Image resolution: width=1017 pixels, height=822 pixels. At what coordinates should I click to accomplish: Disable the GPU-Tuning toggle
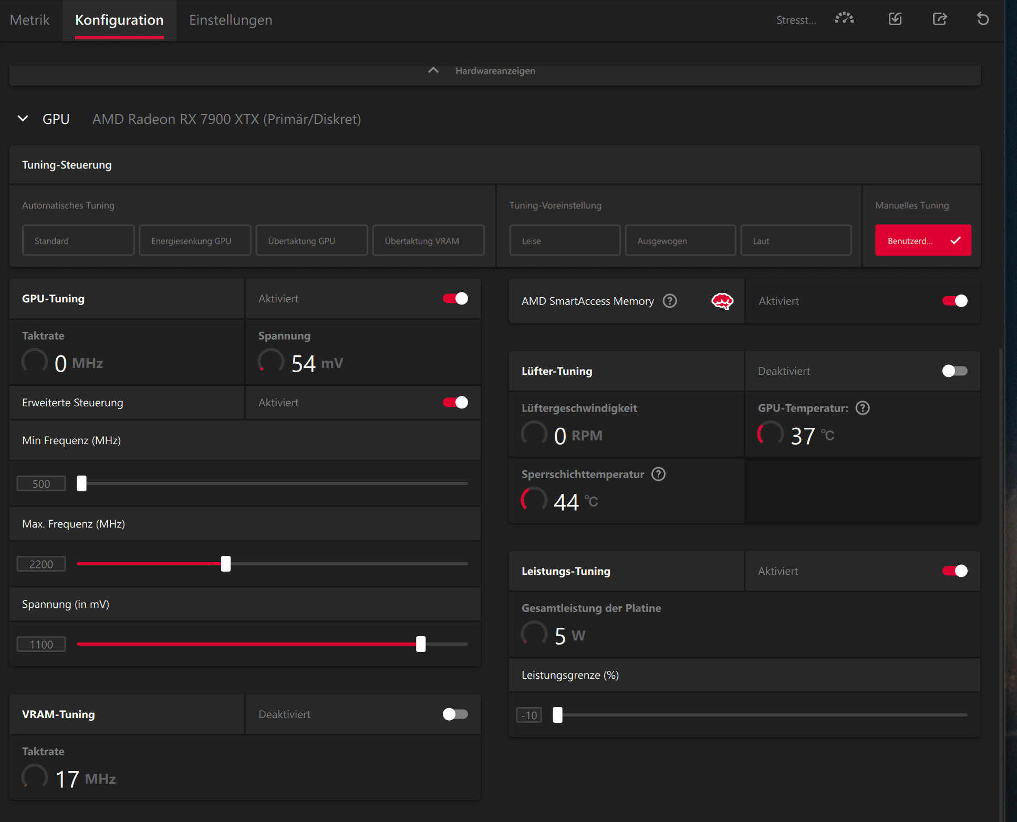coord(455,299)
